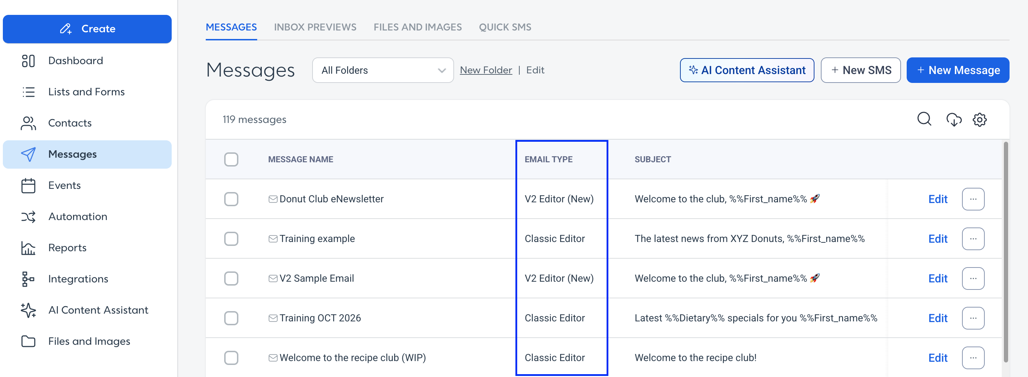Viewport: 1028px width, 377px height.
Task: Open the Reports chart icon
Action: [x=28, y=248]
